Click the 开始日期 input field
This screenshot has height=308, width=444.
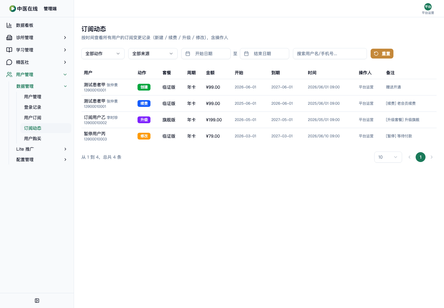[206, 54]
